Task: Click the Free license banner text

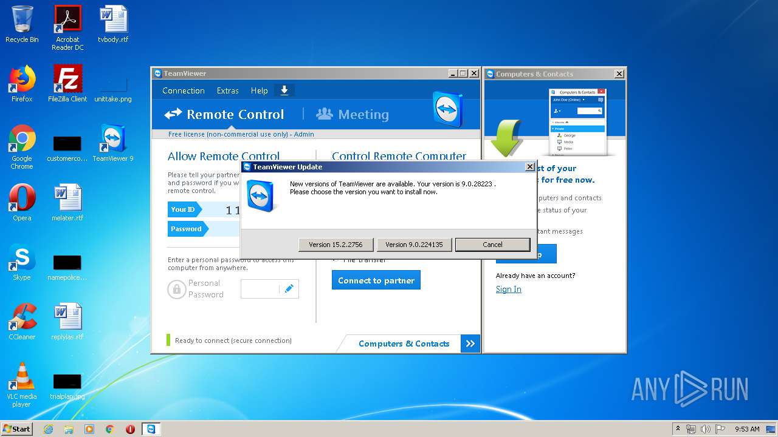Action: click(x=241, y=134)
